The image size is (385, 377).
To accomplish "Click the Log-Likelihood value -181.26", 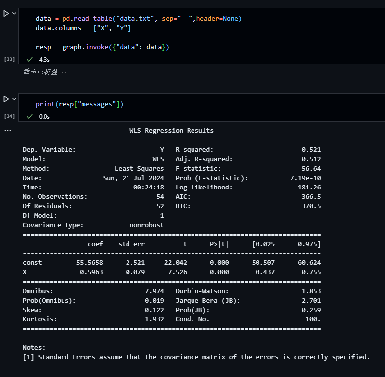I will coord(308,188).
